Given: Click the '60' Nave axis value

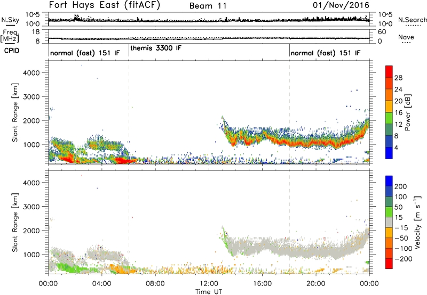Looking at the screenshot, I should [x=382, y=32].
